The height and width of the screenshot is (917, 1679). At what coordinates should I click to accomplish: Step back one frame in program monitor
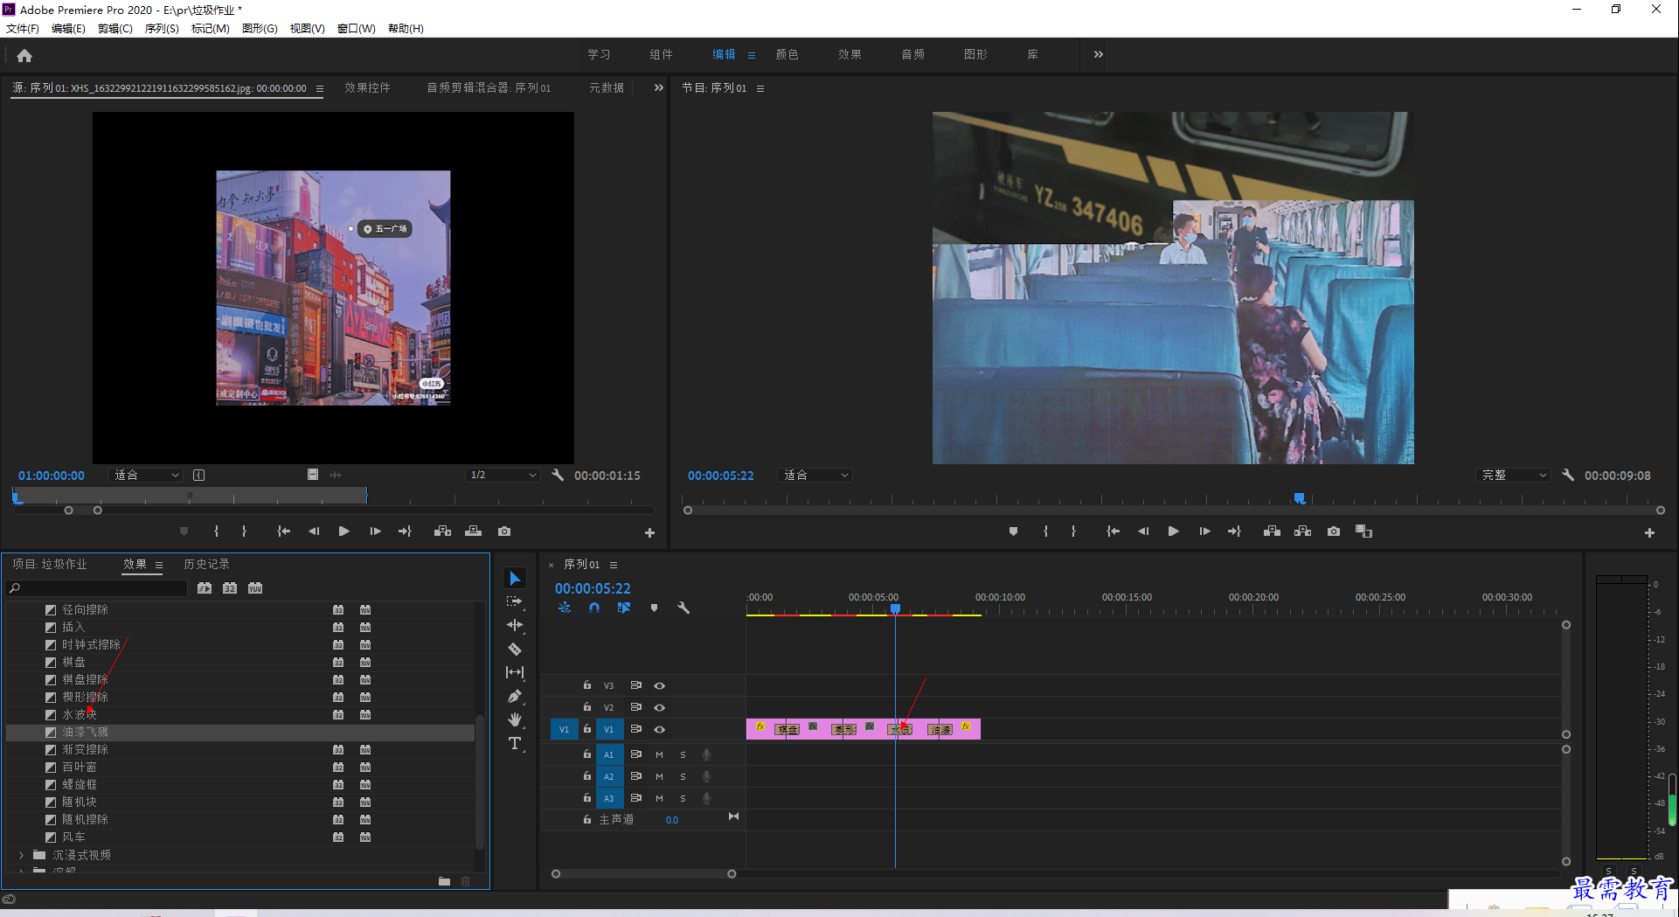click(x=1142, y=531)
